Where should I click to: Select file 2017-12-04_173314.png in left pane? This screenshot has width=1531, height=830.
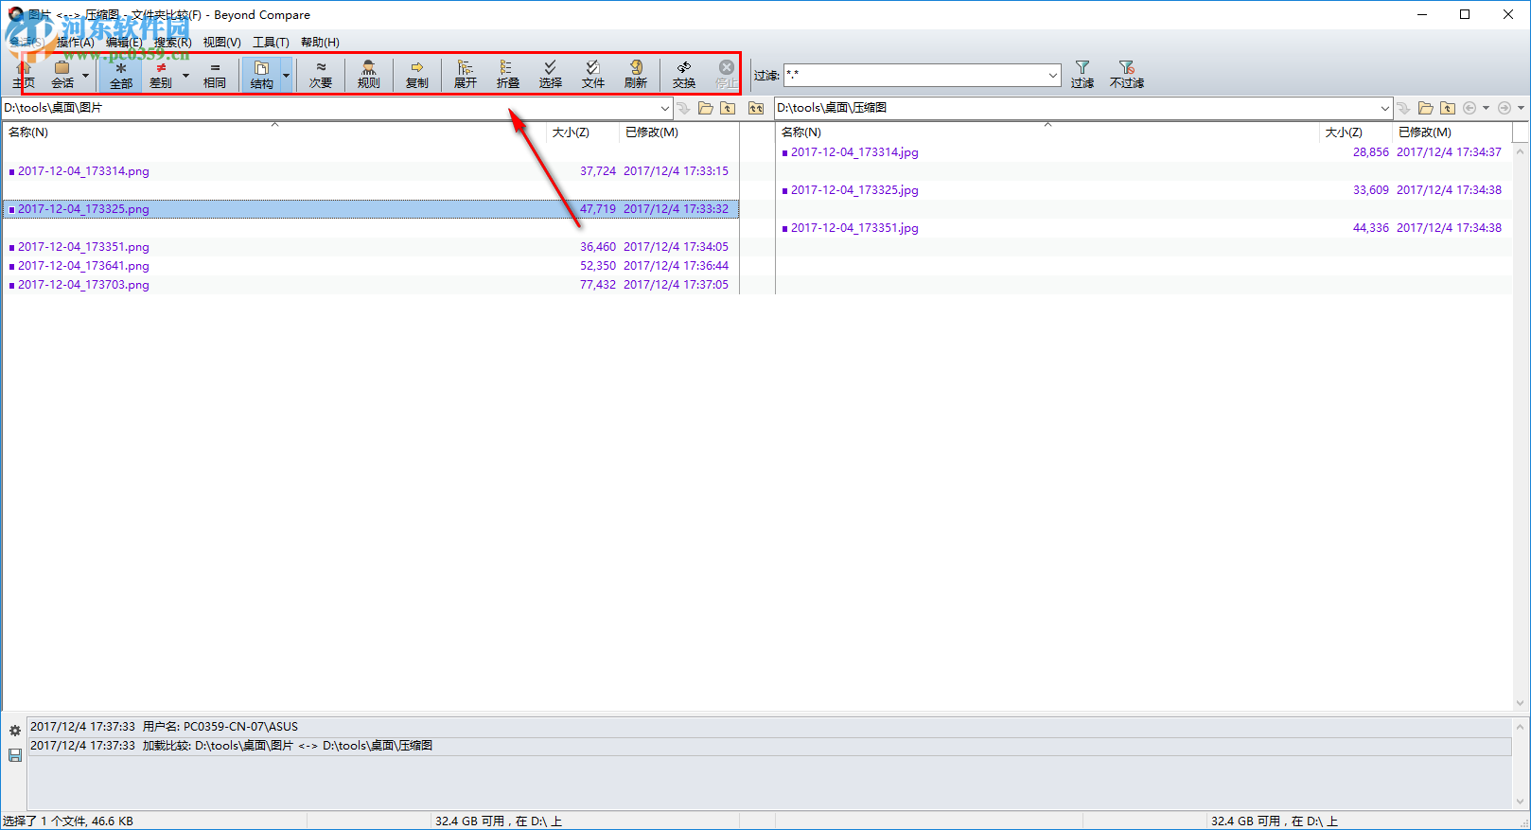[x=371, y=171]
